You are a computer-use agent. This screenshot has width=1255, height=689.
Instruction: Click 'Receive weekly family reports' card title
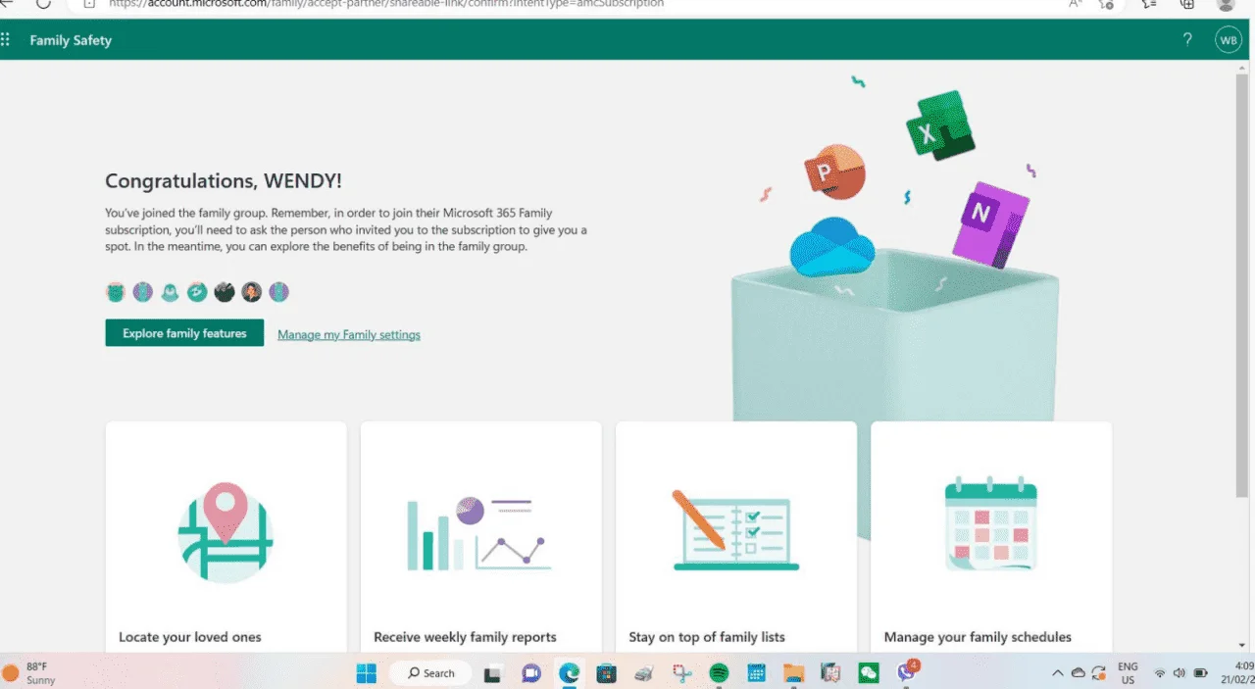tap(465, 637)
